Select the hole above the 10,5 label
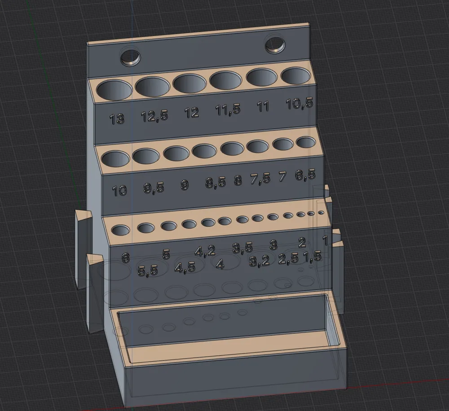Image resolution: width=449 pixels, height=411 pixels. coord(296,76)
